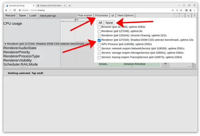This screenshot has height=136, width=200.
Task: Open a new browser tab
Action: coord(69,6)
